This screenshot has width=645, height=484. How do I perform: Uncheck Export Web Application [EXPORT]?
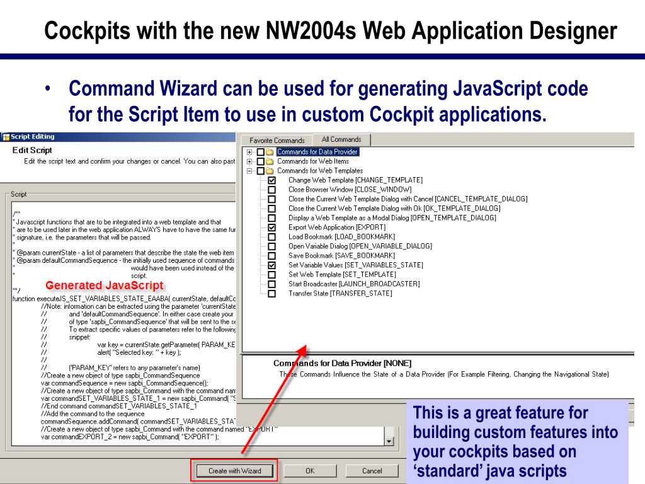(x=271, y=228)
